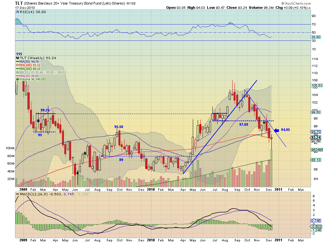Viewport: 323px width, 243px height.
Task: Click the 95.50 annotation near October 2009
Action: 119,127
